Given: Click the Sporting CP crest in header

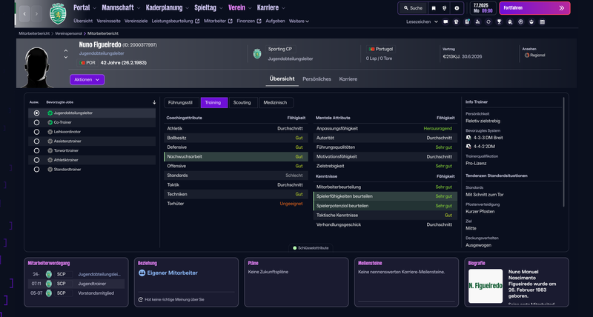Looking at the screenshot, I should point(58,13).
